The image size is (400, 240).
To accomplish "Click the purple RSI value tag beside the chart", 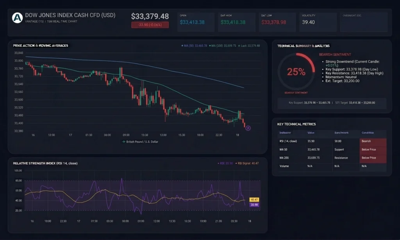I will [254, 204].
